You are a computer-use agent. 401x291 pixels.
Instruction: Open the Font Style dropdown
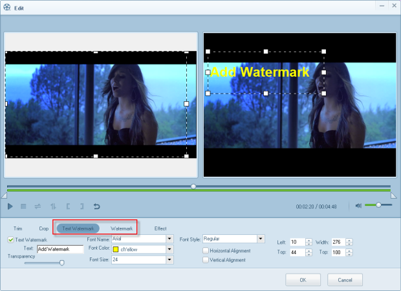tap(261, 239)
